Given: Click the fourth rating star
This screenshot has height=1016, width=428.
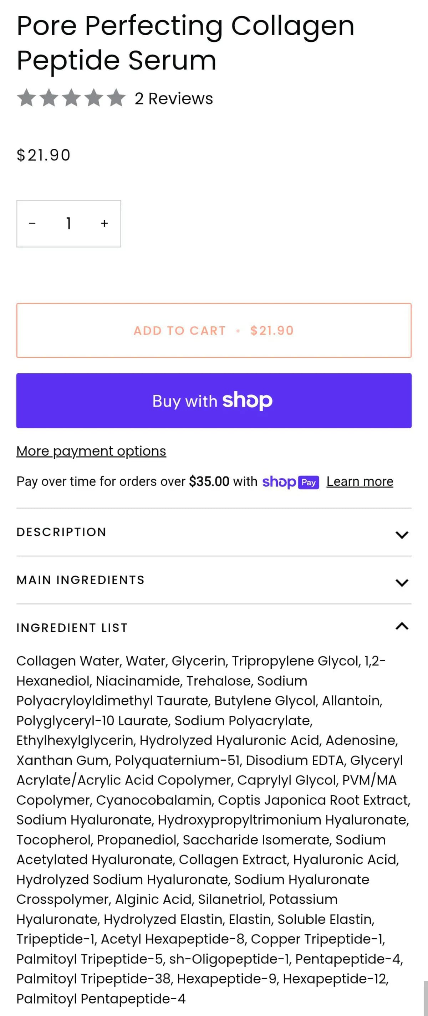Looking at the screenshot, I should (x=94, y=98).
